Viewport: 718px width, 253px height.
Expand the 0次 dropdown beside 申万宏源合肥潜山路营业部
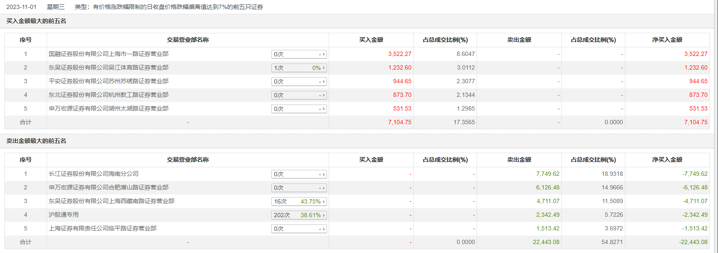click(299, 188)
